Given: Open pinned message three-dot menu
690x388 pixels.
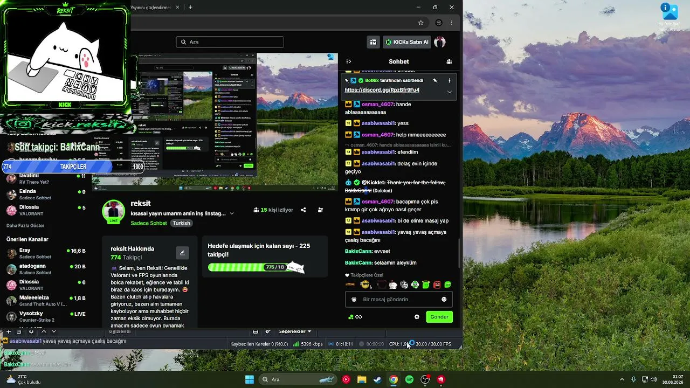Looking at the screenshot, I should pyautogui.click(x=449, y=80).
